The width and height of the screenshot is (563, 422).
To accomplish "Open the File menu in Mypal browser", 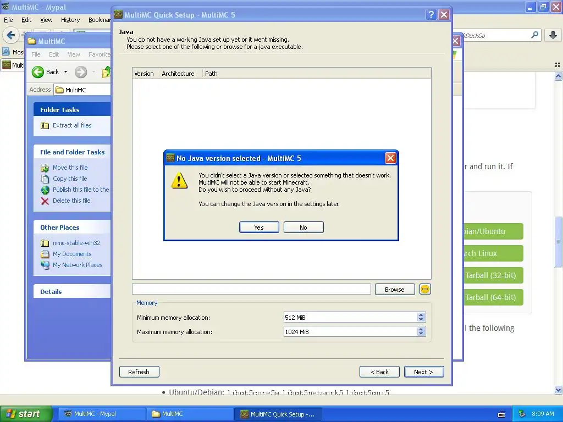I will click(x=8, y=20).
